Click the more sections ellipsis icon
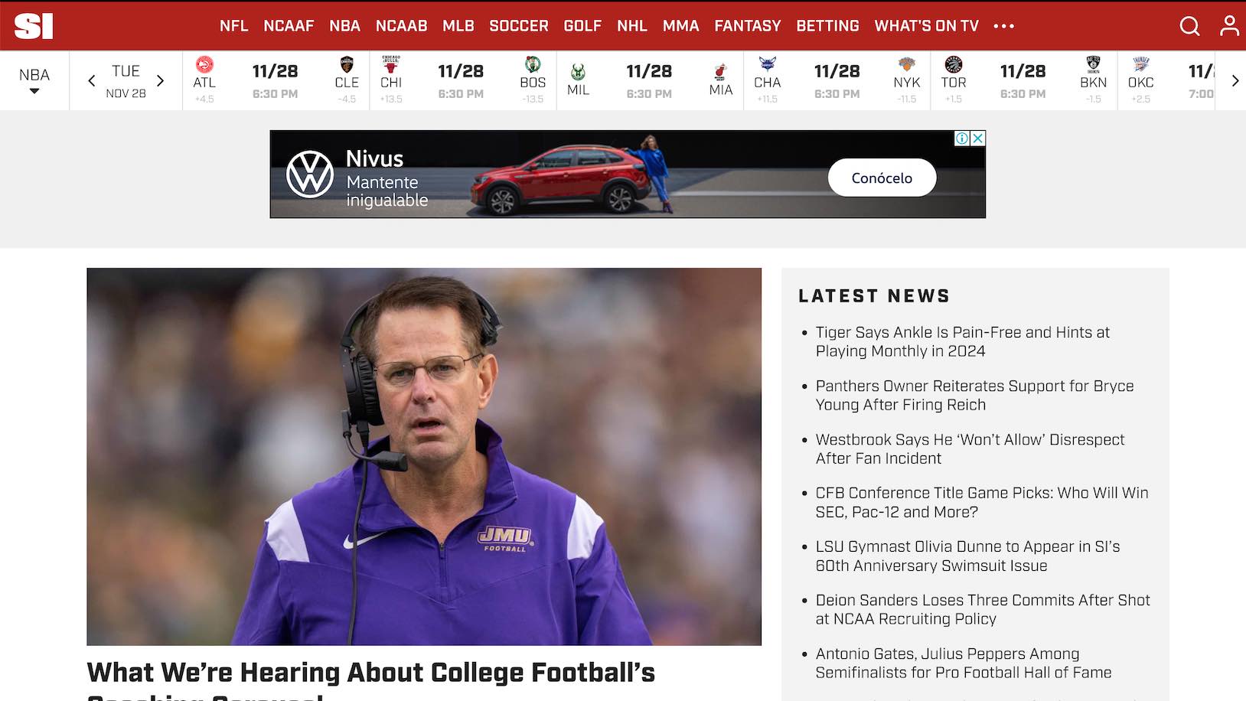1246x701 pixels. (1003, 26)
